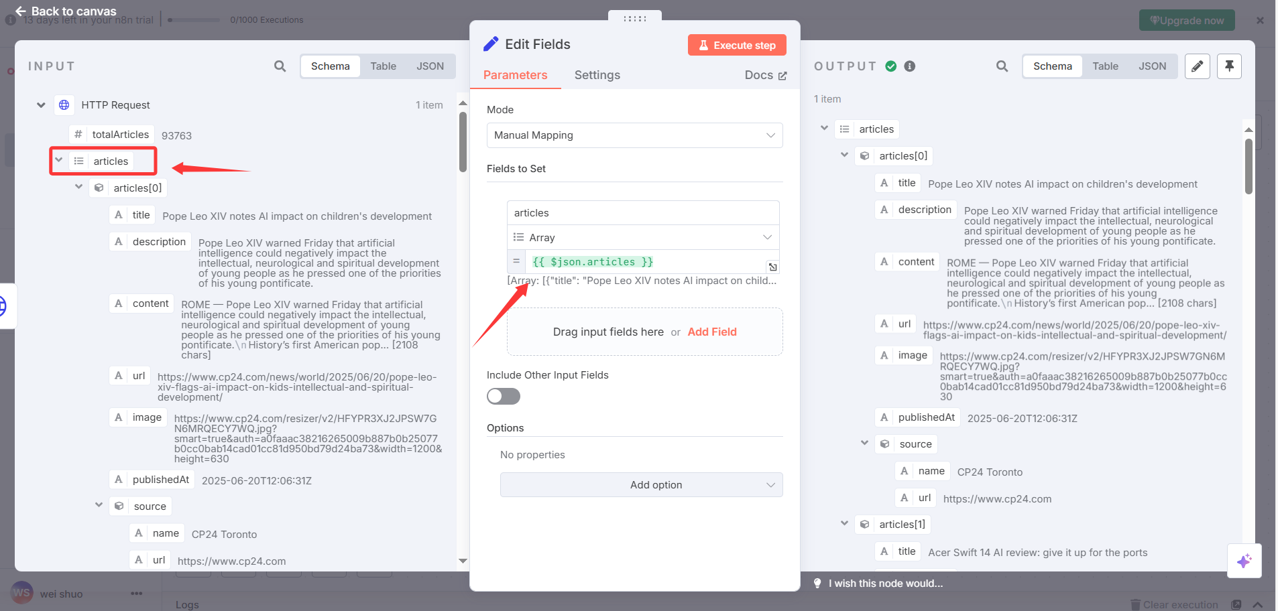Open the AI assistant sparkle button
Screen dimensions: 1278x611
pyautogui.click(x=1244, y=561)
